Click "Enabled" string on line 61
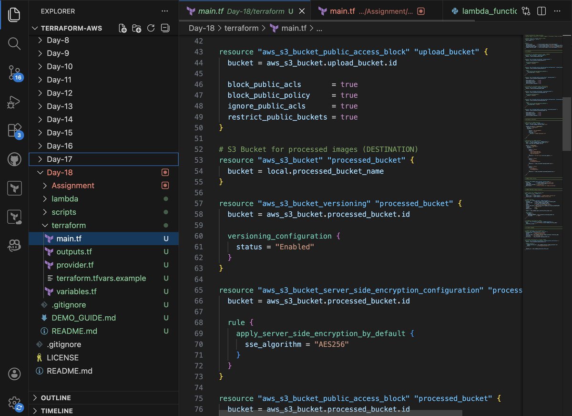572x416 pixels. (295, 247)
